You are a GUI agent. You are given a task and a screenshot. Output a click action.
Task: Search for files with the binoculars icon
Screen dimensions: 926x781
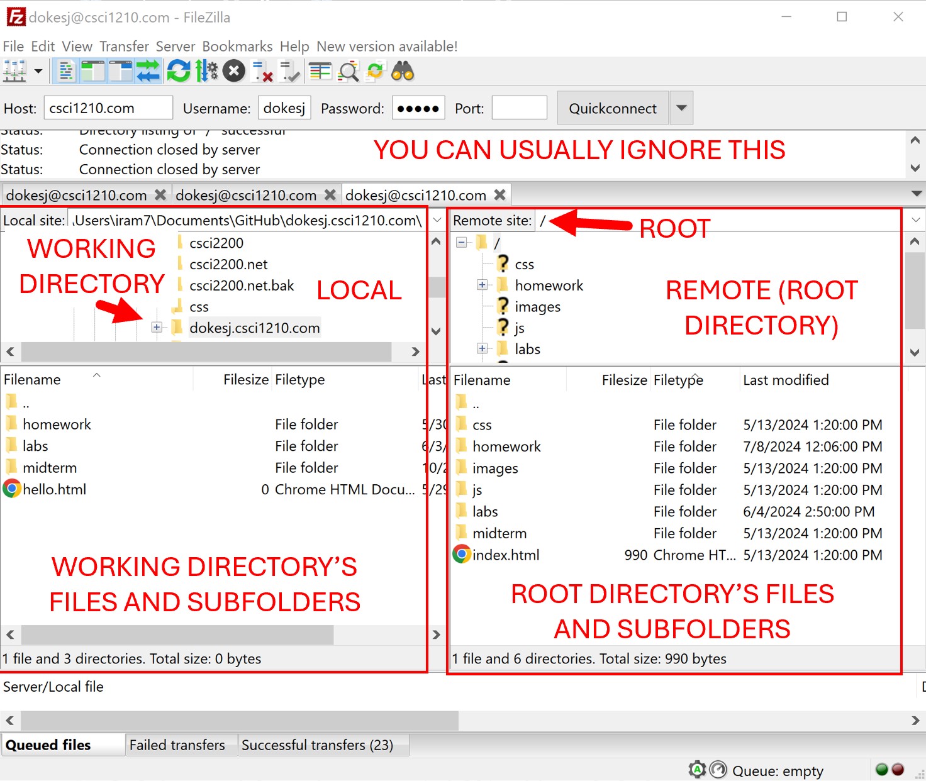click(403, 72)
